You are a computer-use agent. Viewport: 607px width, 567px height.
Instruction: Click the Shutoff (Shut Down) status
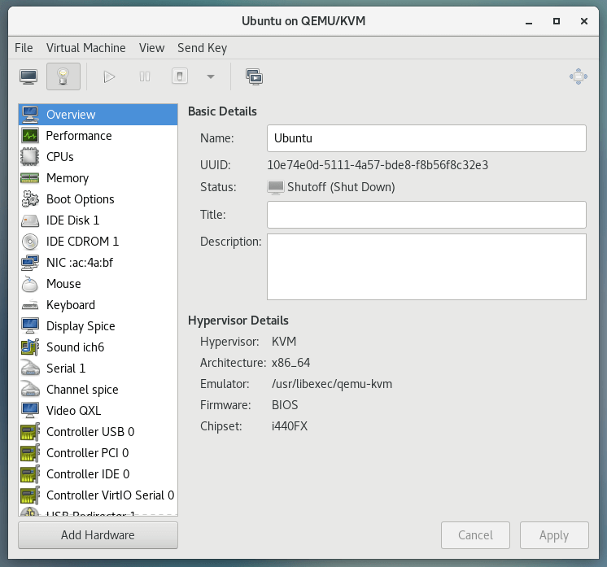pyautogui.click(x=341, y=187)
